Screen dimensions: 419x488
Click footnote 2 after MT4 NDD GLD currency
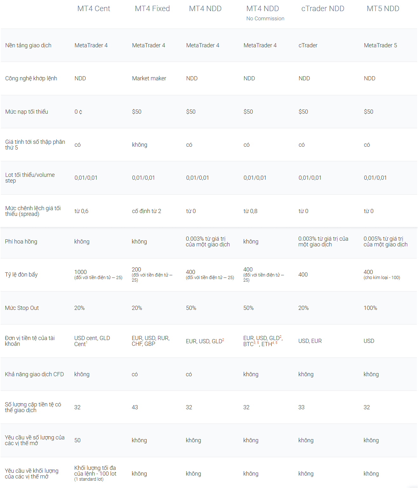tap(223, 340)
